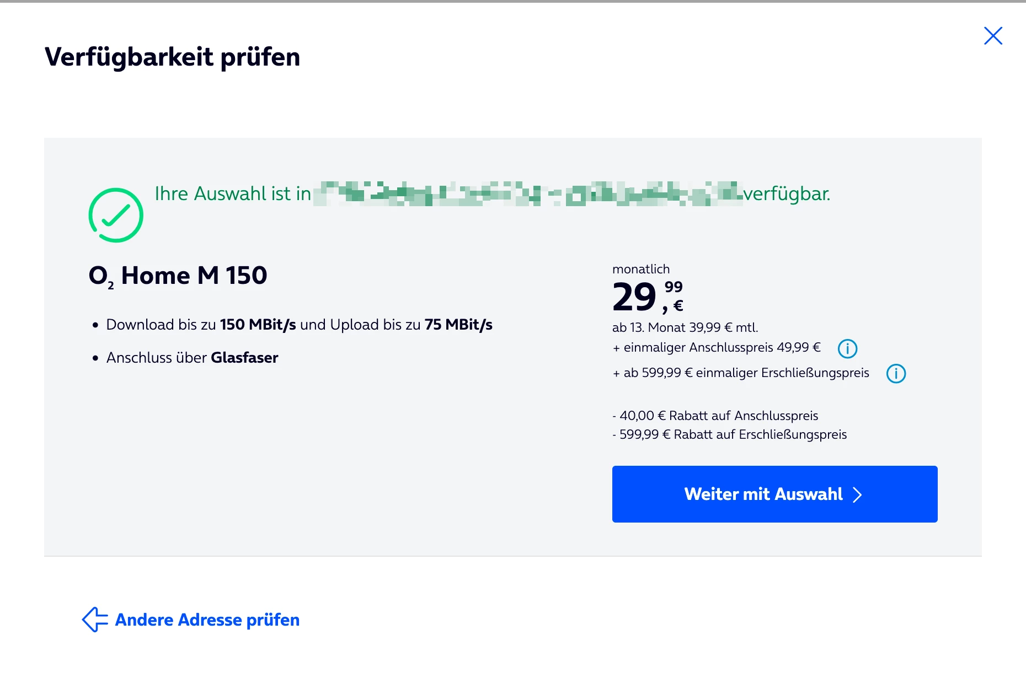Click the chevron inside Weiter mit Auswahl
The image size is (1026, 678).
(857, 494)
